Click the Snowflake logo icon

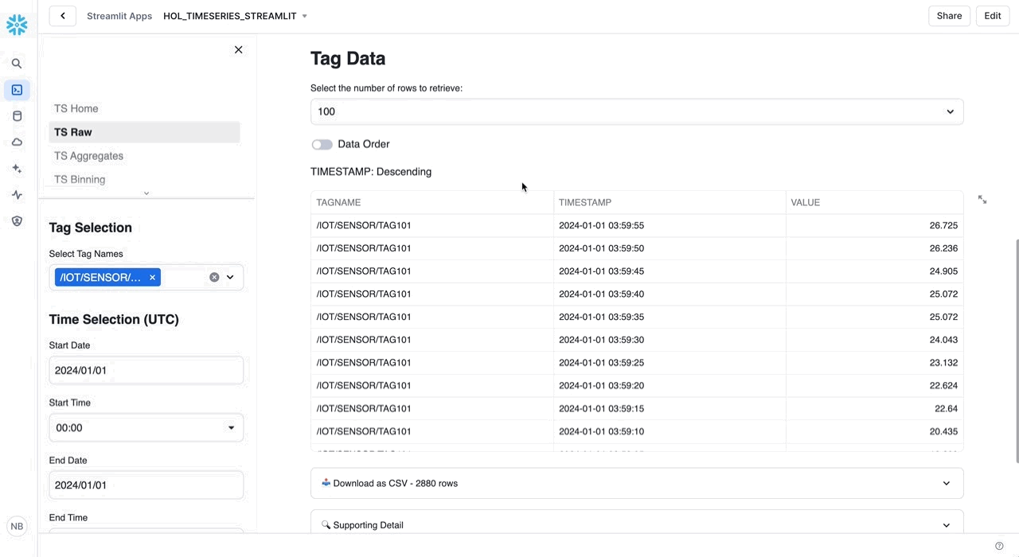pyautogui.click(x=17, y=25)
